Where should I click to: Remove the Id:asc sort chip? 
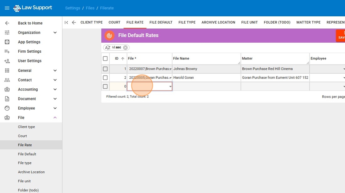[125, 48]
